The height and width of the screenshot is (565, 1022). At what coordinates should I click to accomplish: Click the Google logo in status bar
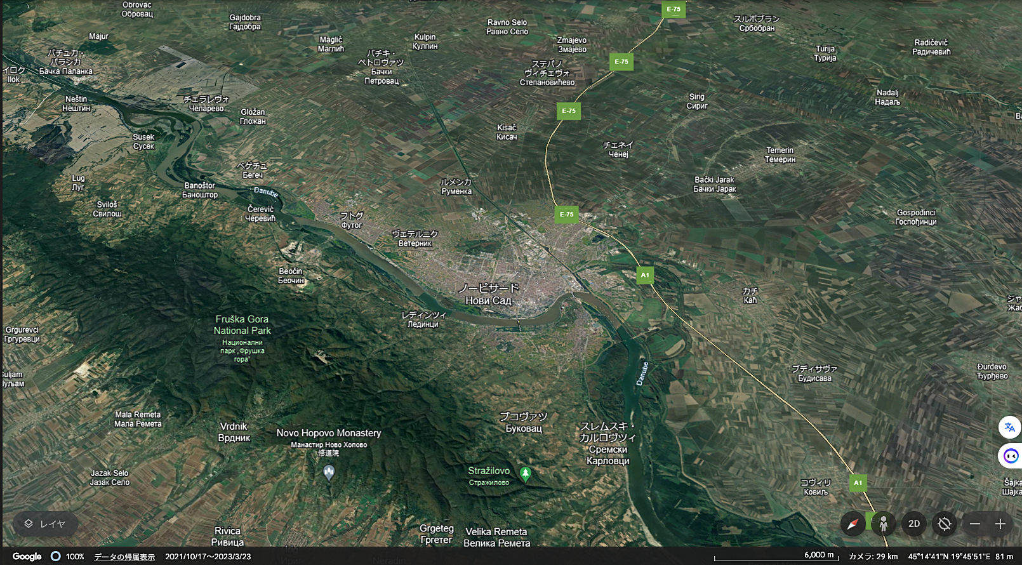tap(27, 557)
